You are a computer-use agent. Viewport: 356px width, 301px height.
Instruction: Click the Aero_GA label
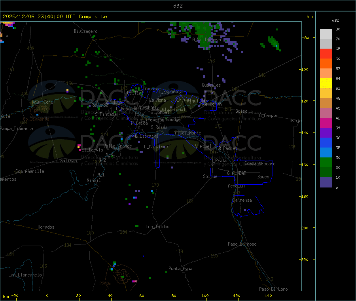[236, 186]
